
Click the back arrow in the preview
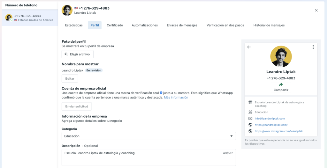tap(249, 47)
